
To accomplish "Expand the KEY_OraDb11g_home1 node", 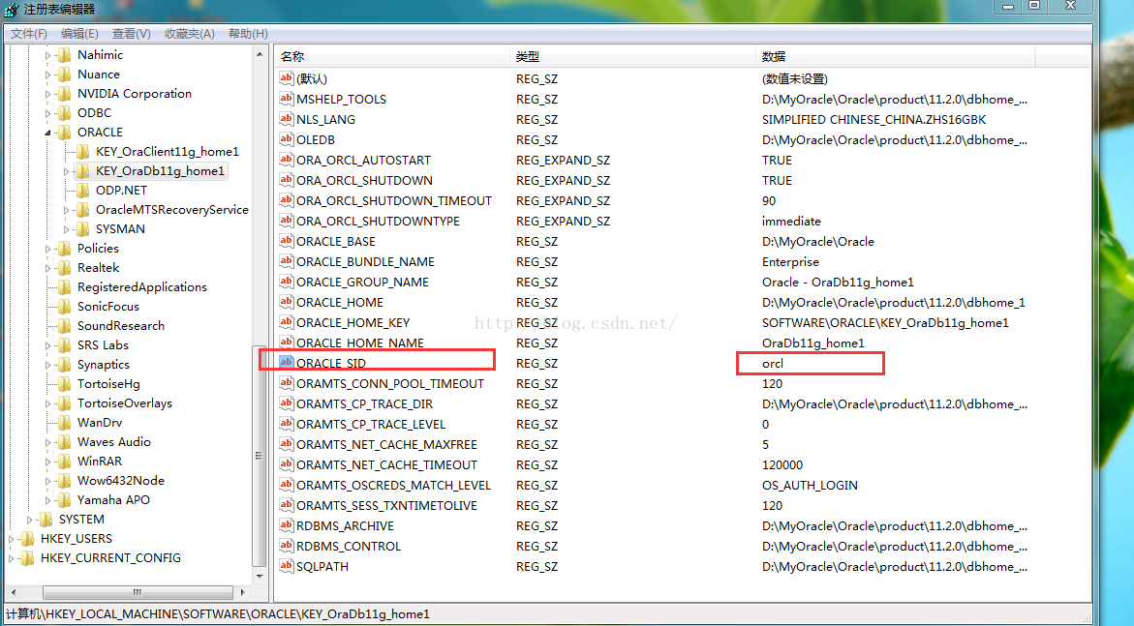I will coord(66,171).
